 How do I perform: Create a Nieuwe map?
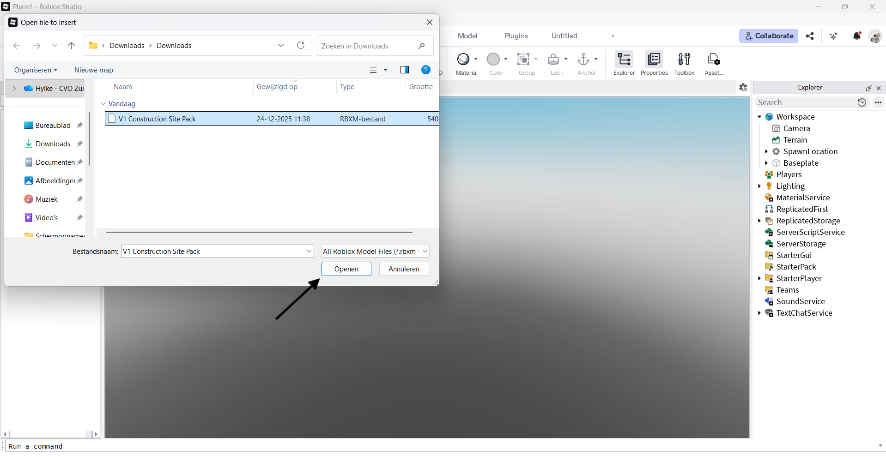[x=93, y=70]
